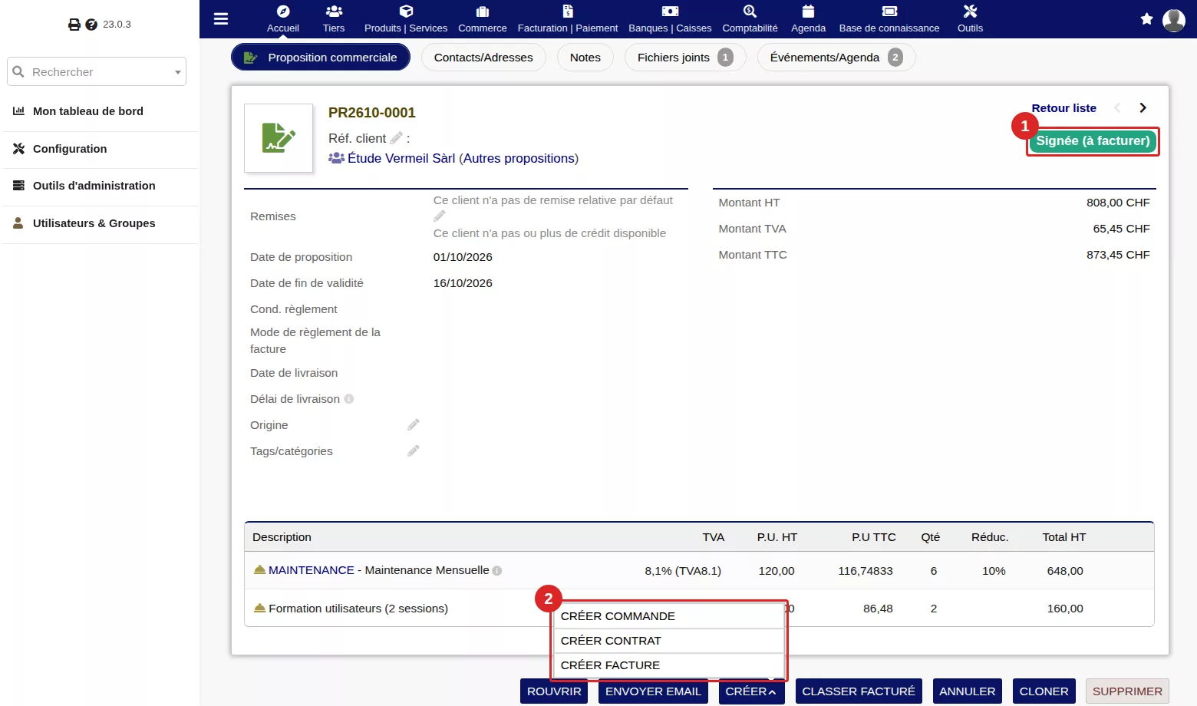
Task: Switch to the Notes tab
Action: [x=585, y=58]
